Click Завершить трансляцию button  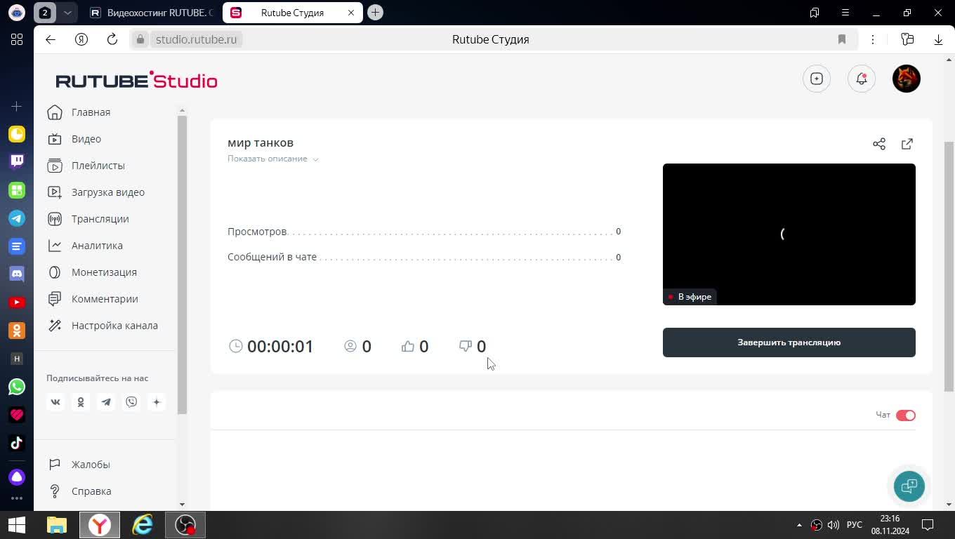tap(789, 342)
